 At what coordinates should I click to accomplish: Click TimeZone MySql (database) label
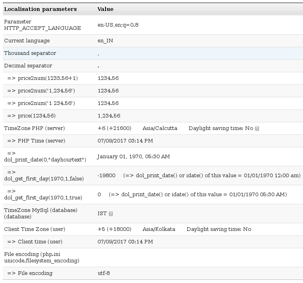click(41, 213)
